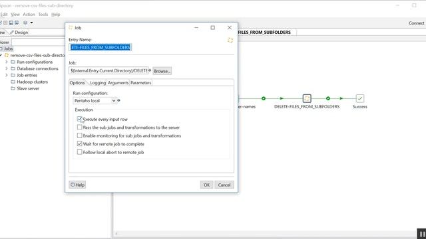Switch to the Options tab
426x239 pixels.
coord(77,82)
